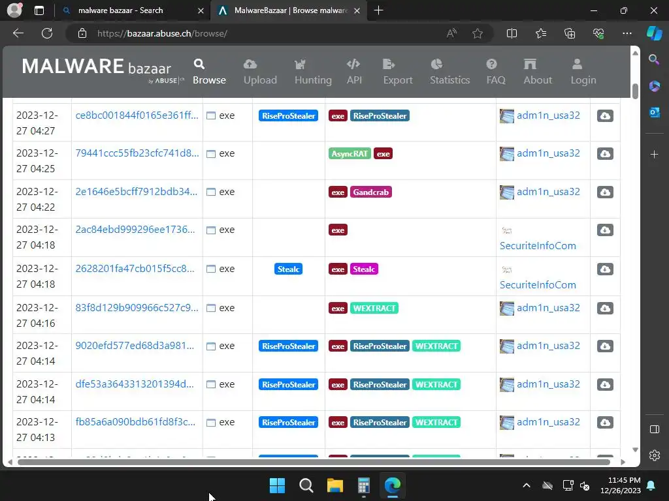Open hash 2e1646e5bcff7912bdb34 link

click(136, 192)
